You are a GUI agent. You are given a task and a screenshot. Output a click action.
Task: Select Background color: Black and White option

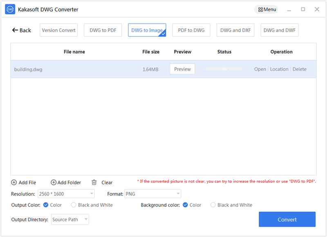213,205
